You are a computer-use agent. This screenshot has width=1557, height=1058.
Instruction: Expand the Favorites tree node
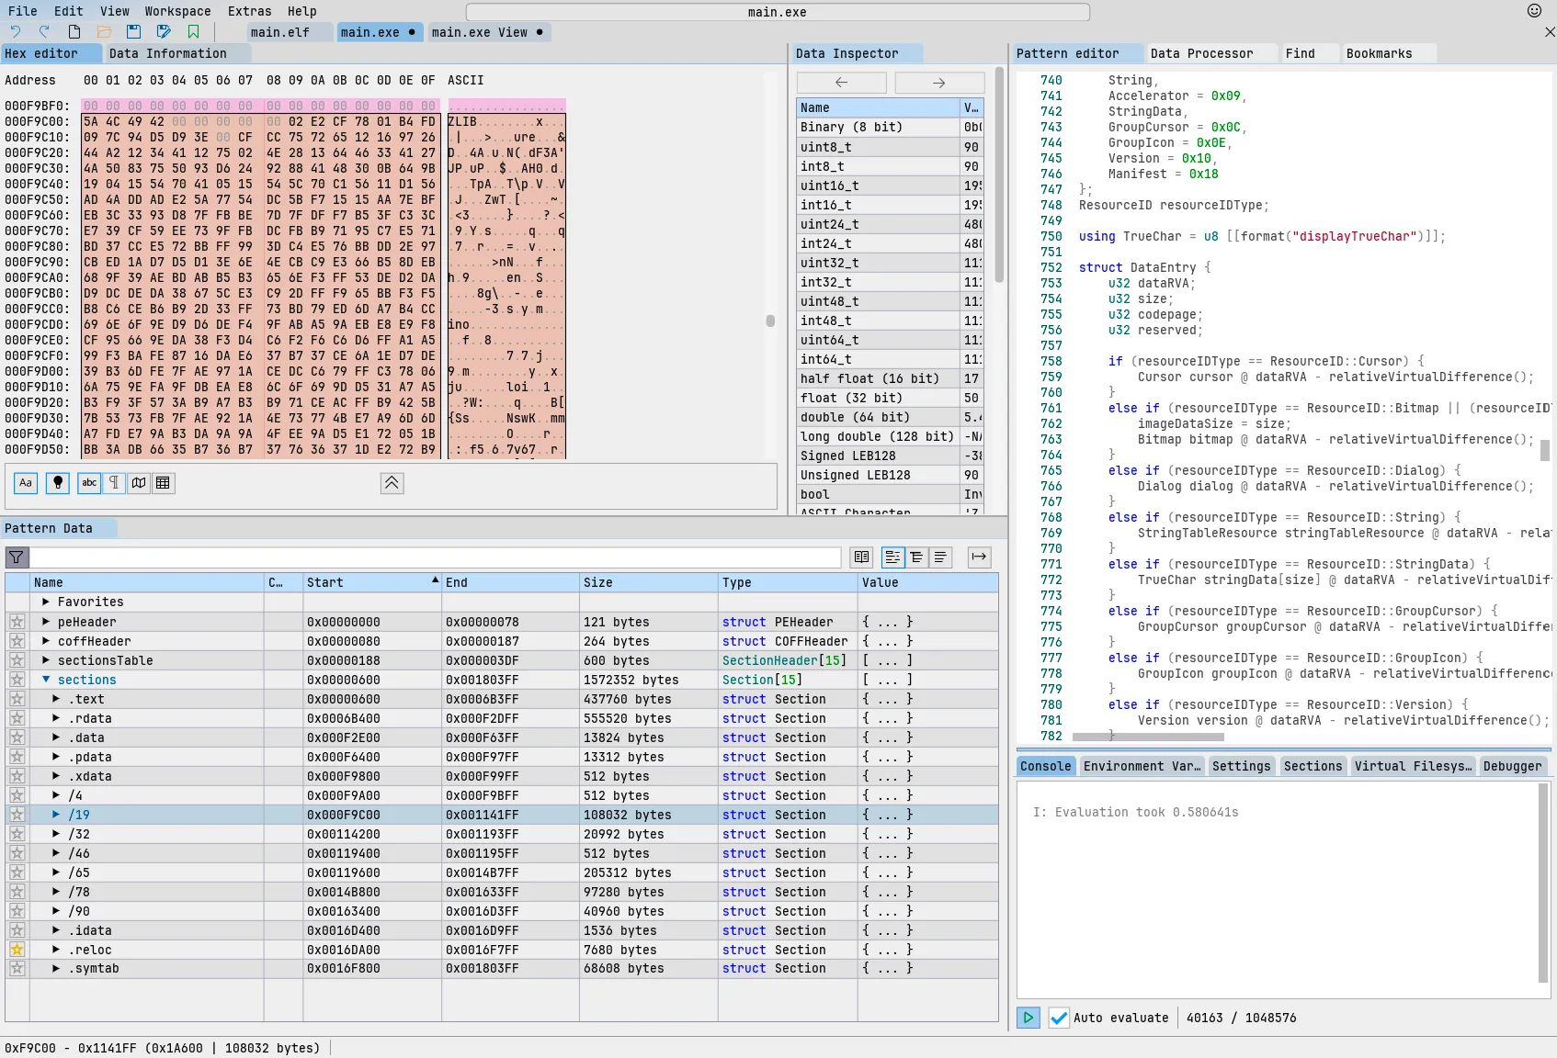click(46, 602)
